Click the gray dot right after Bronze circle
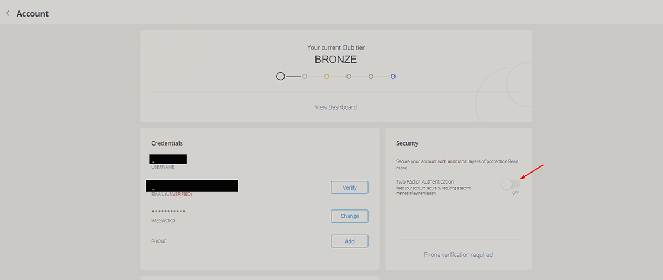This screenshot has width=663, height=280. click(304, 76)
